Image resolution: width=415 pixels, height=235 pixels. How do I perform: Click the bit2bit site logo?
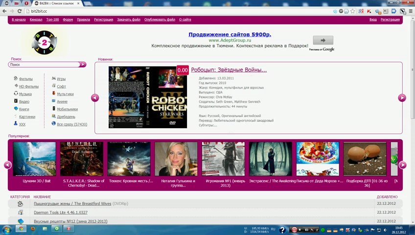pyautogui.click(x=44, y=43)
